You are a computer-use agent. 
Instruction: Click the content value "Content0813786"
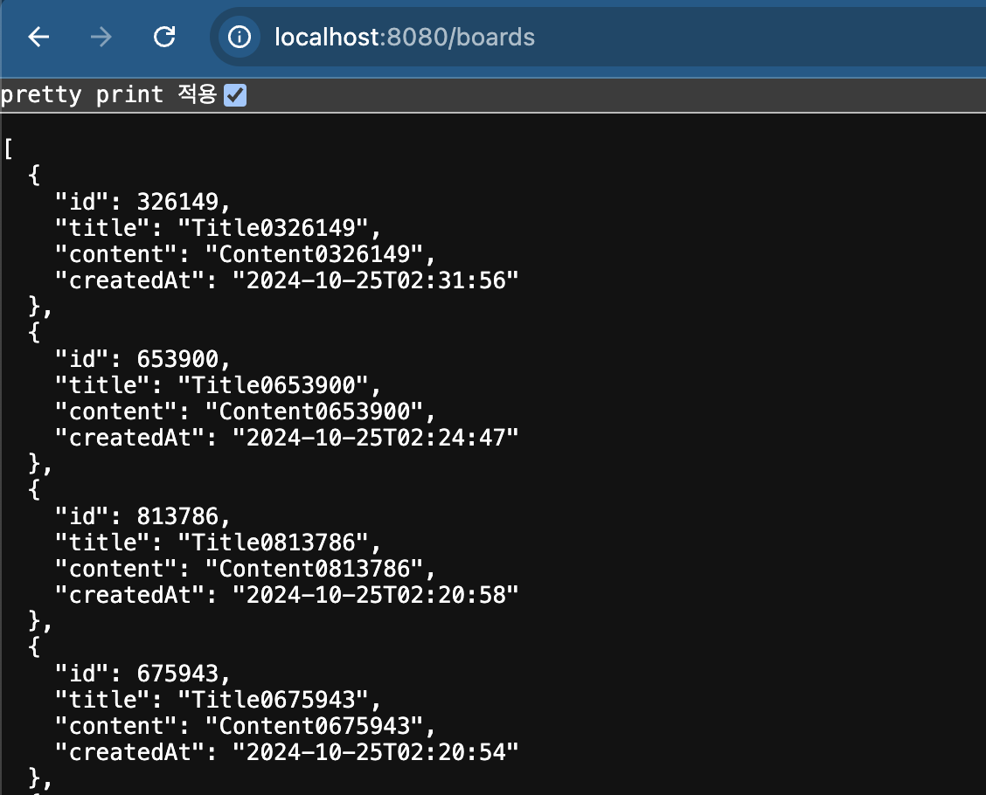pos(314,569)
